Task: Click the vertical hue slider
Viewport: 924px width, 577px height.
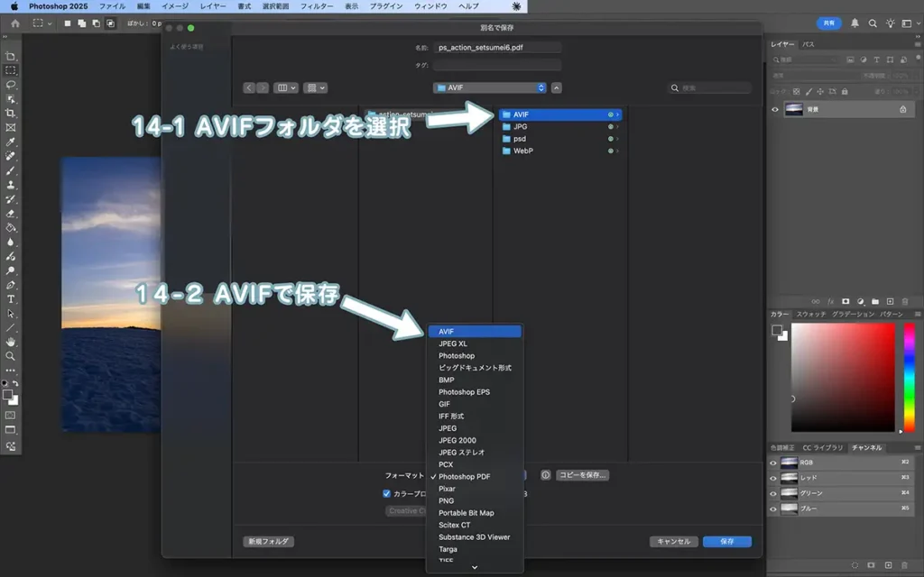Action: click(x=909, y=377)
